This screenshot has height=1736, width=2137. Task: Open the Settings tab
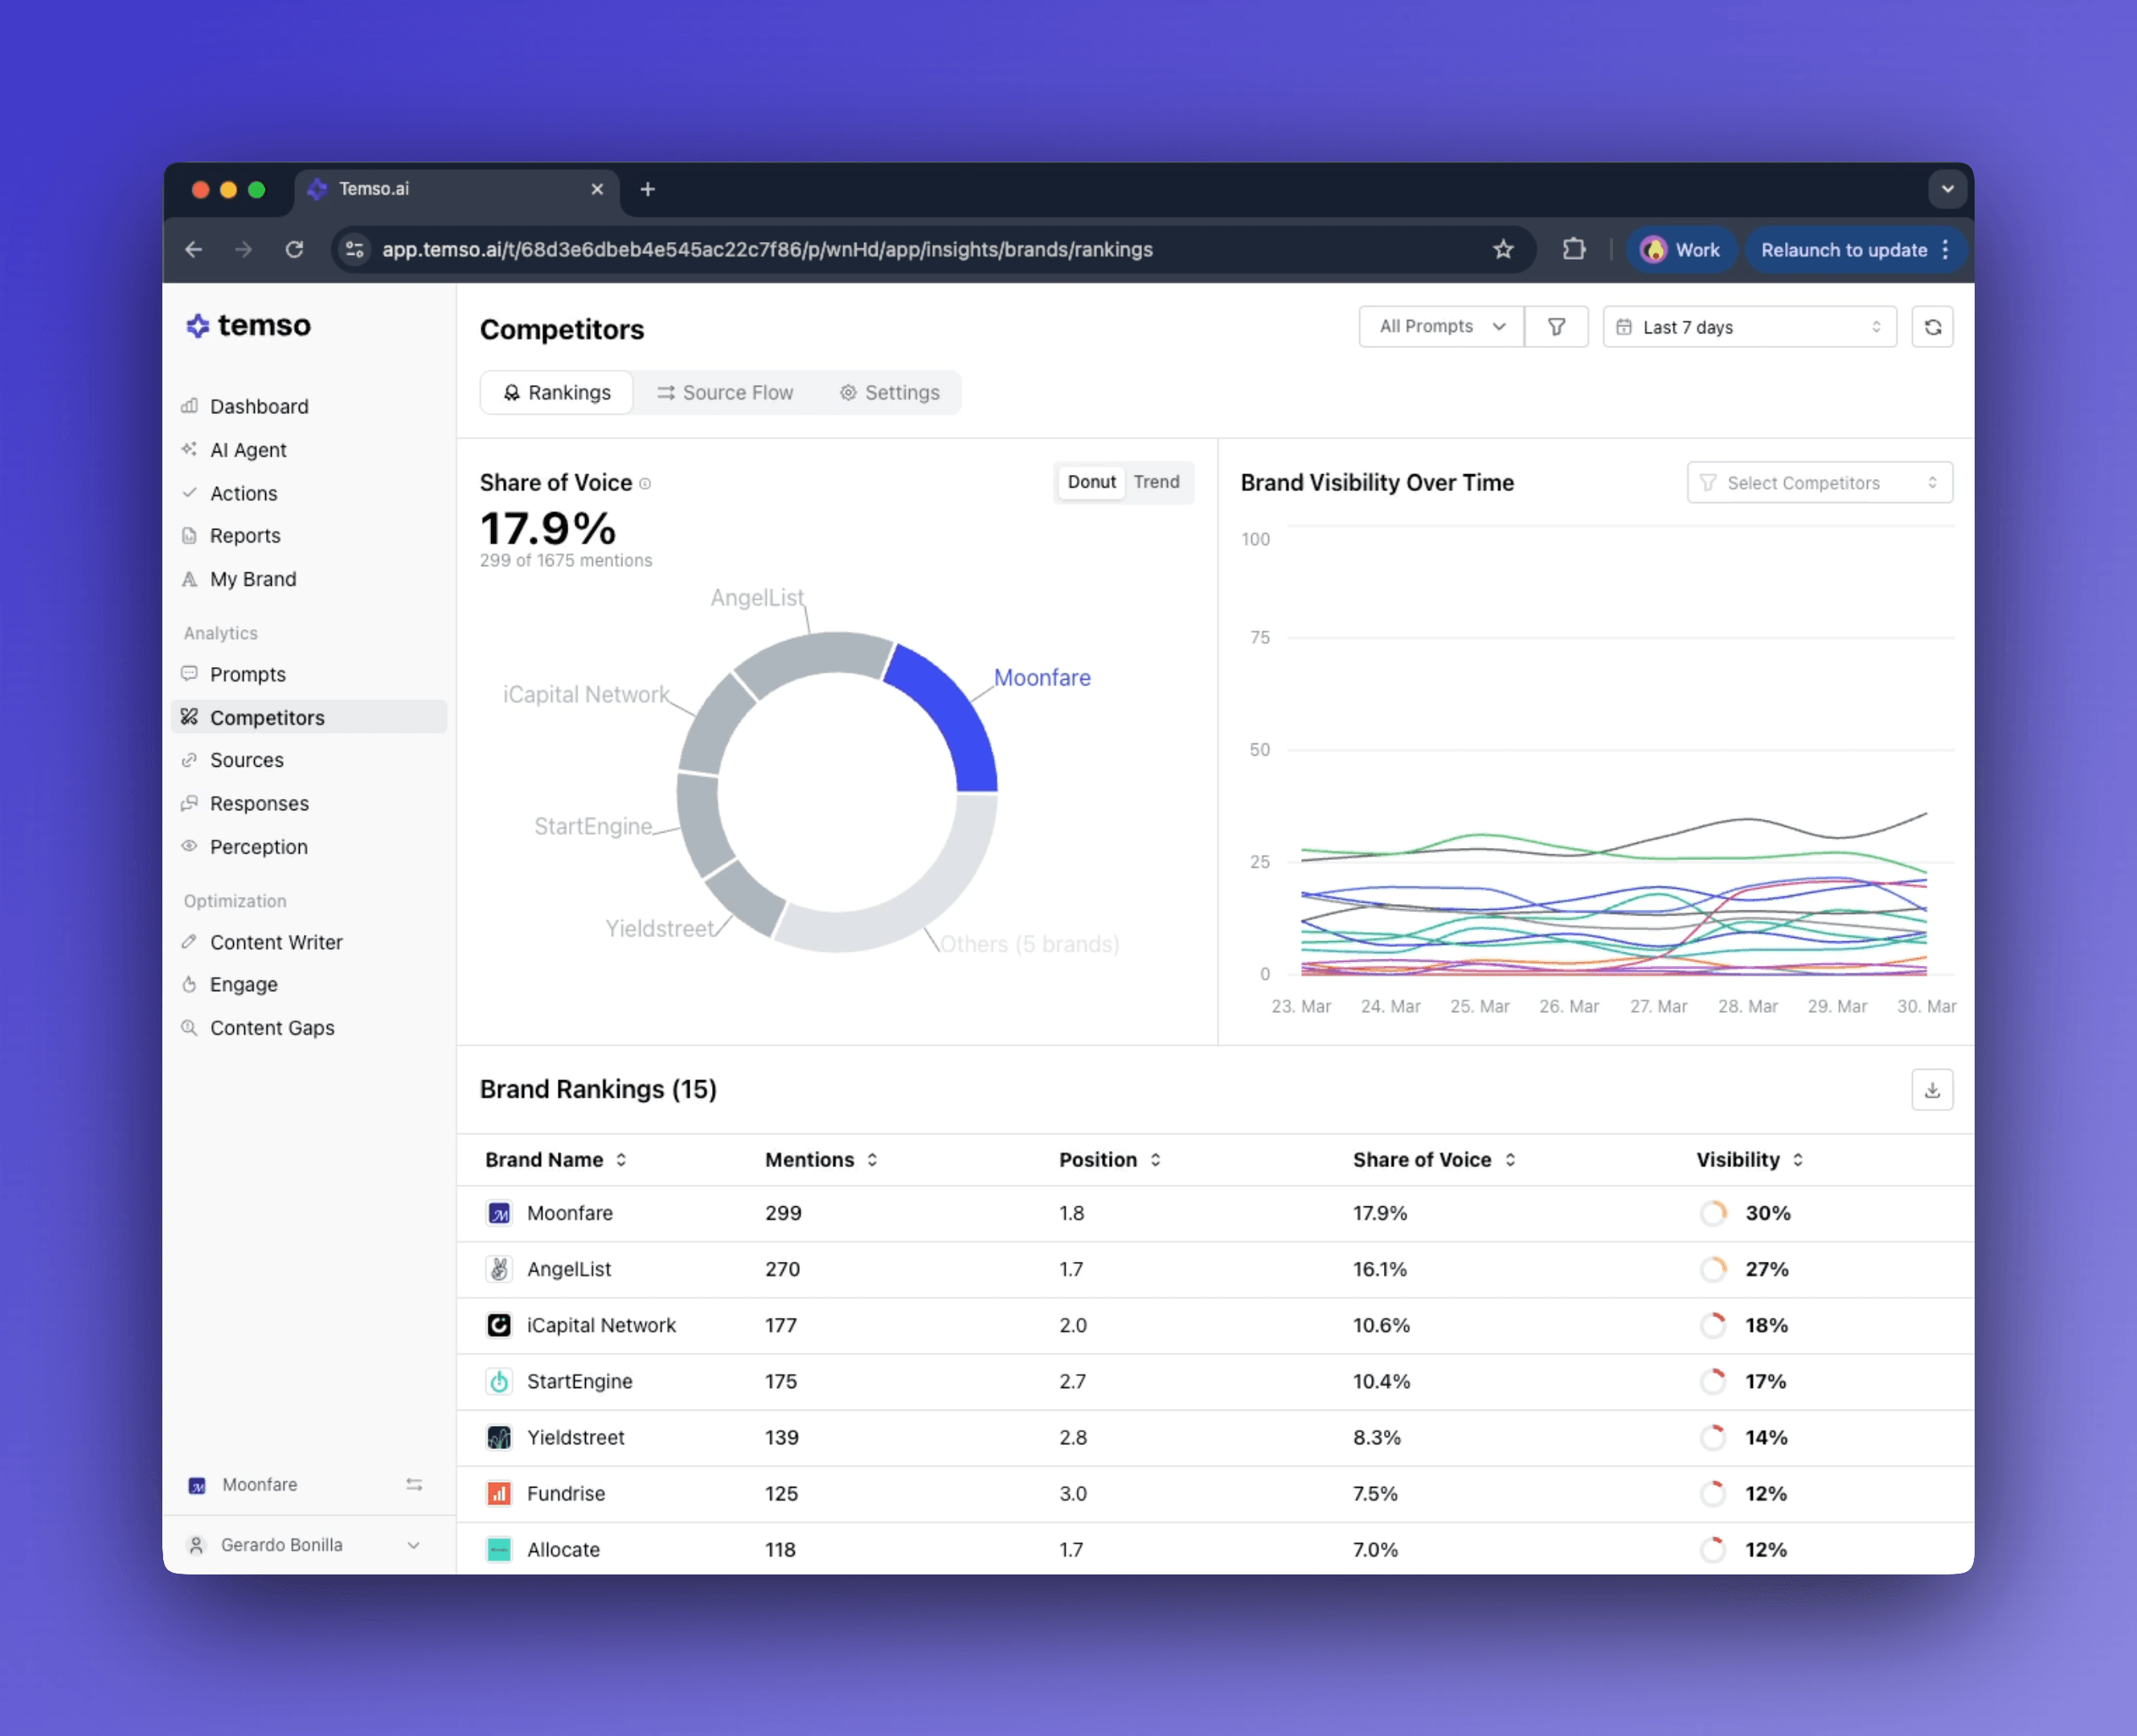coord(889,393)
